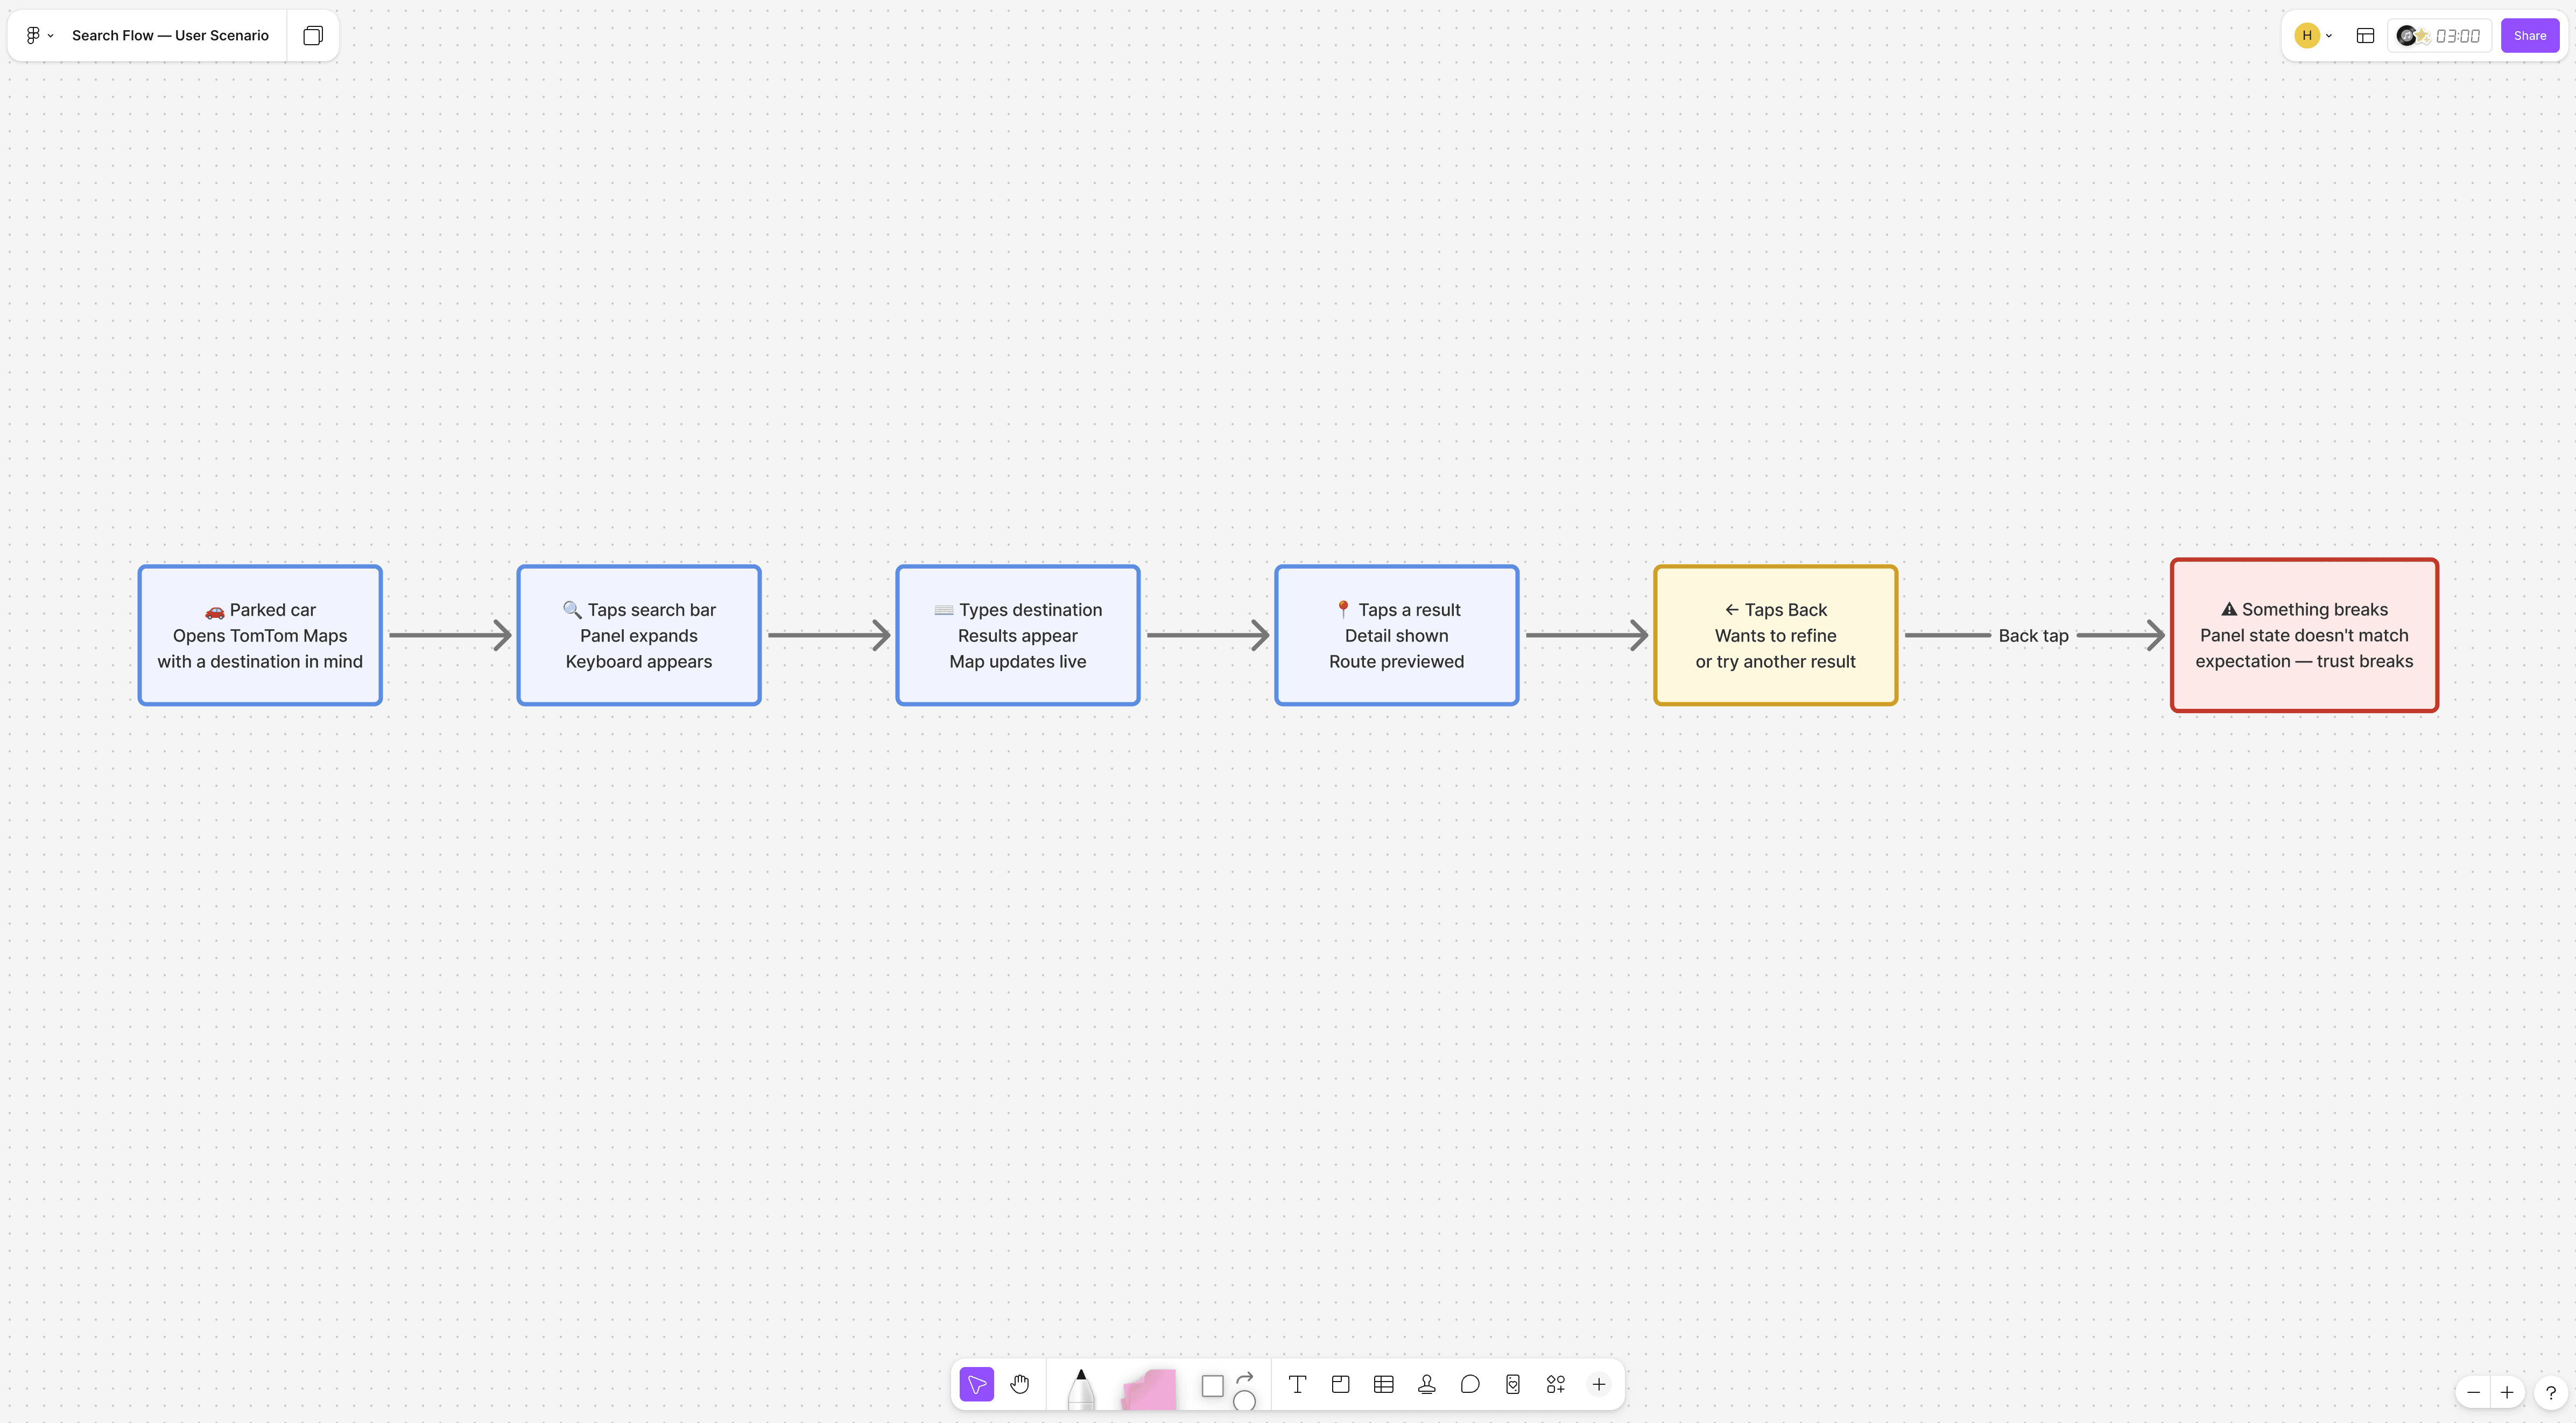This screenshot has width=2576, height=1423.
Task: Activate the Move select tool
Action: point(976,1385)
